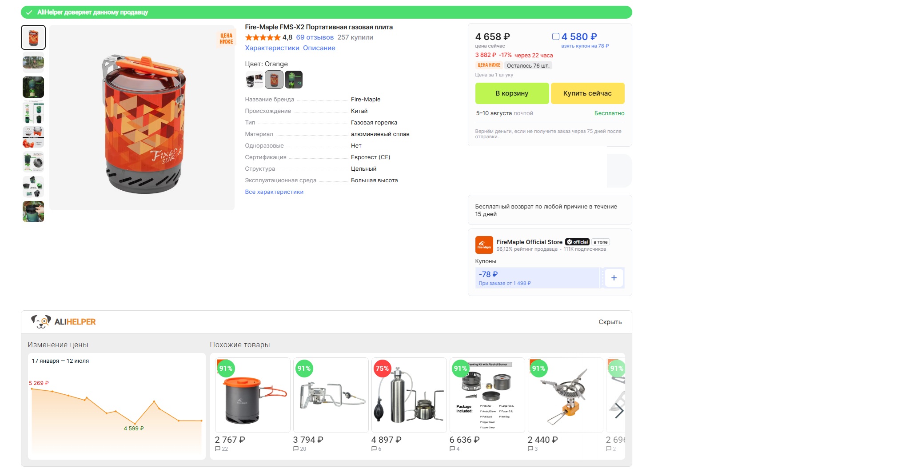Click the 'Изменение цены' heading

[x=58, y=345]
